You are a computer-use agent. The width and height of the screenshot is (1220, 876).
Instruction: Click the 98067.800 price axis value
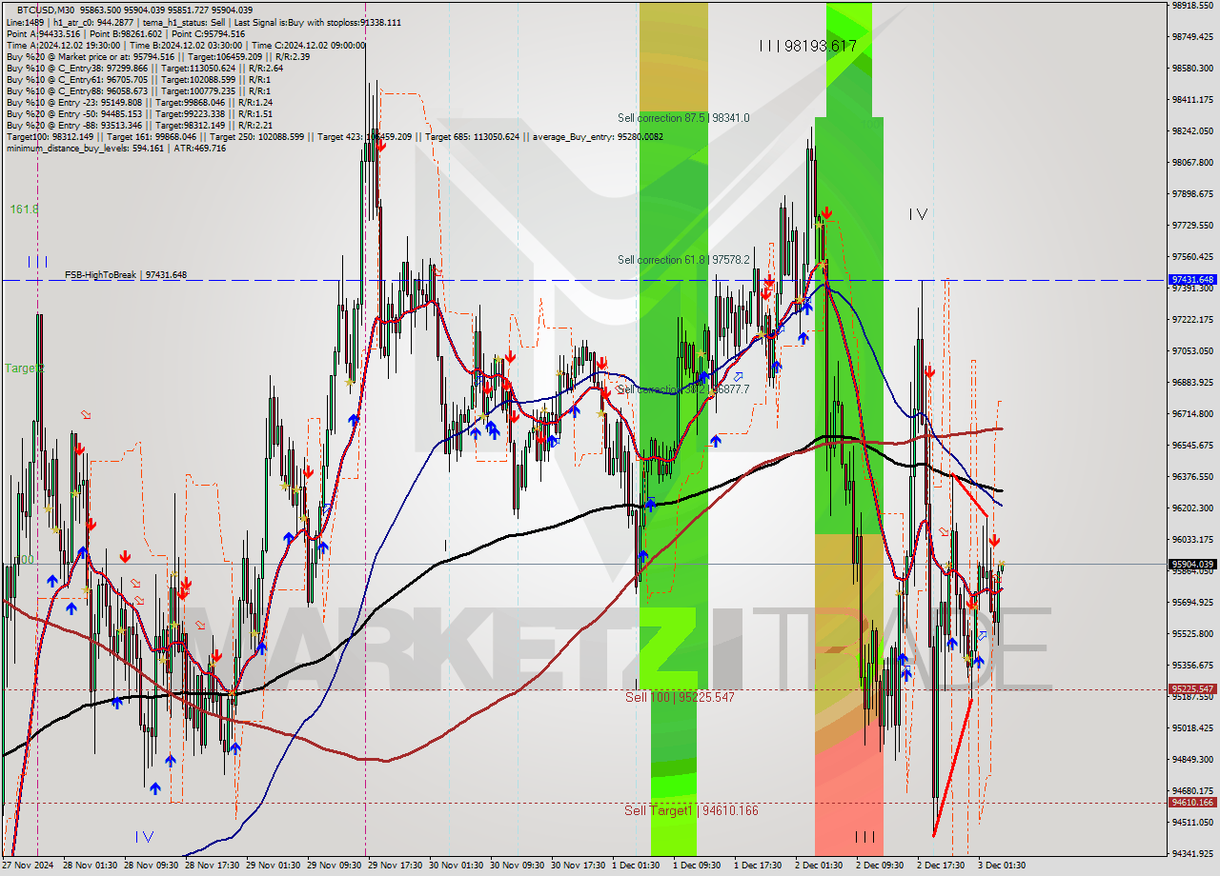click(1192, 163)
